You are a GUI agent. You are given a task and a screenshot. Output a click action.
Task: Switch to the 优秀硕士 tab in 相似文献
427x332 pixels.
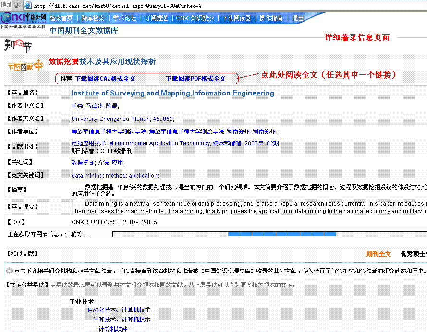pos(414,254)
